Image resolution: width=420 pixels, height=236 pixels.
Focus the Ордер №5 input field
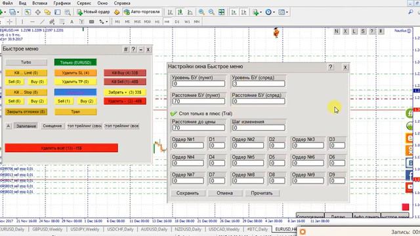click(x=248, y=163)
